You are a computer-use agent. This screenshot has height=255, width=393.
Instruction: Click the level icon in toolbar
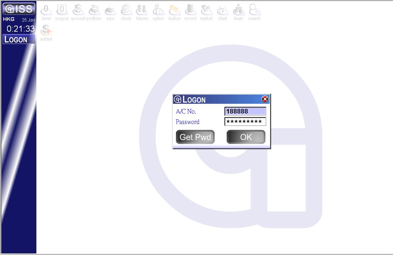click(46, 11)
